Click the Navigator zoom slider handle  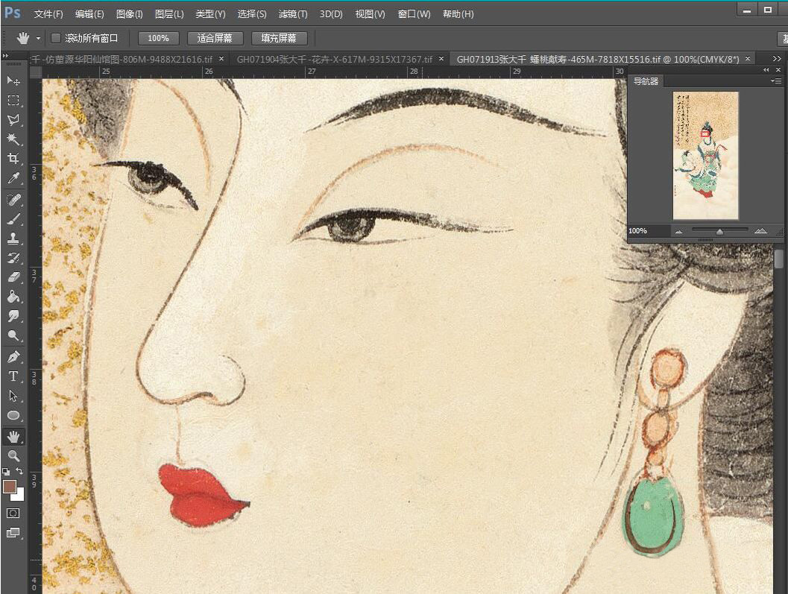click(719, 232)
